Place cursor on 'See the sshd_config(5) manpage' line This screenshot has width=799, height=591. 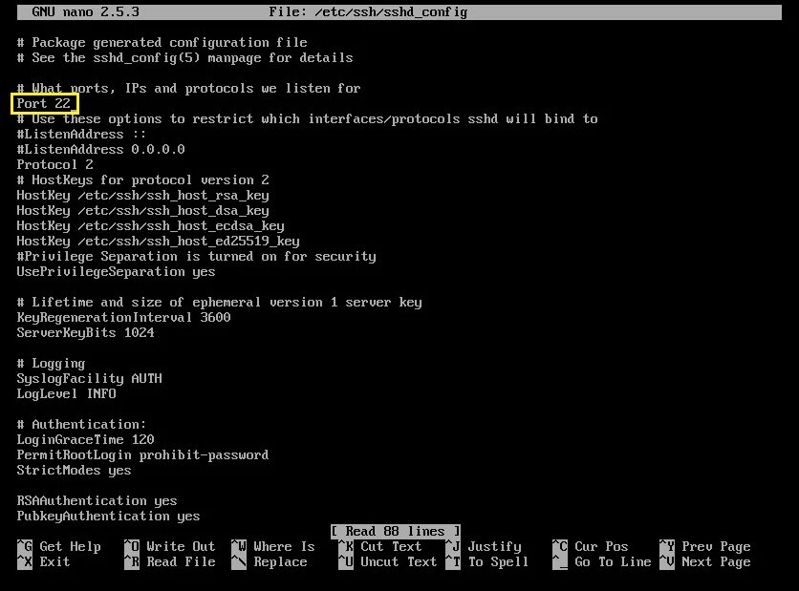coord(185,58)
